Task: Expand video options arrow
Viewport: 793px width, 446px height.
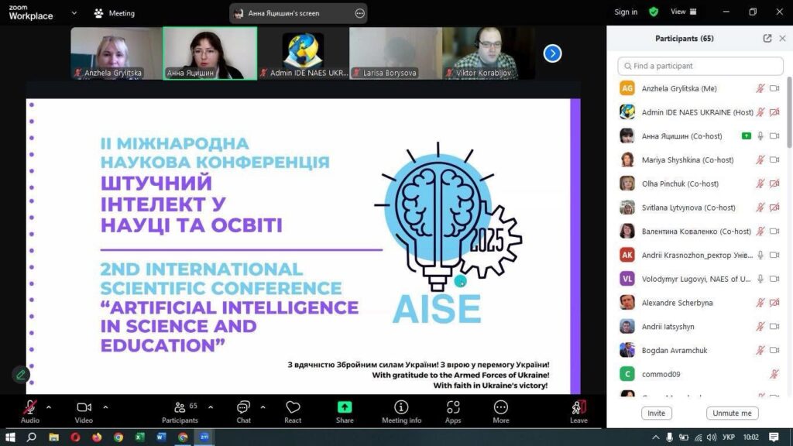Action: (x=105, y=407)
